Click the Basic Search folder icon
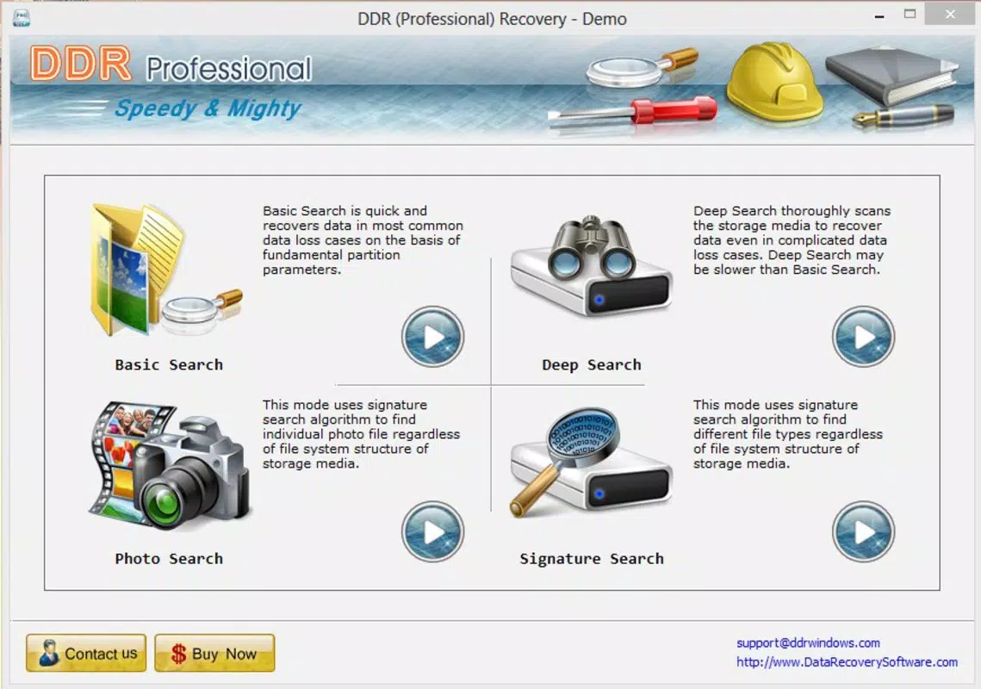 click(166, 270)
